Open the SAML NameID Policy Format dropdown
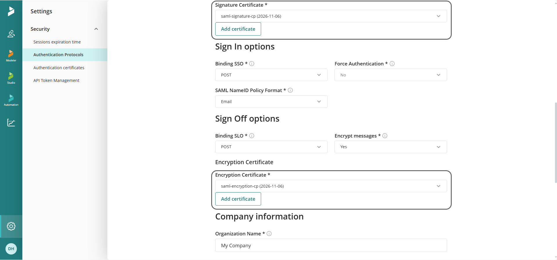Screen dimensions: 557x260 click(271, 102)
